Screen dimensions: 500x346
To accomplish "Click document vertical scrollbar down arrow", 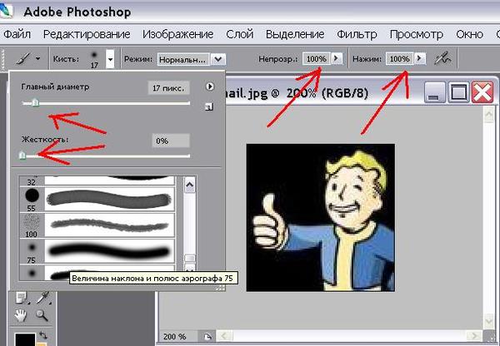I will (489, 320).
